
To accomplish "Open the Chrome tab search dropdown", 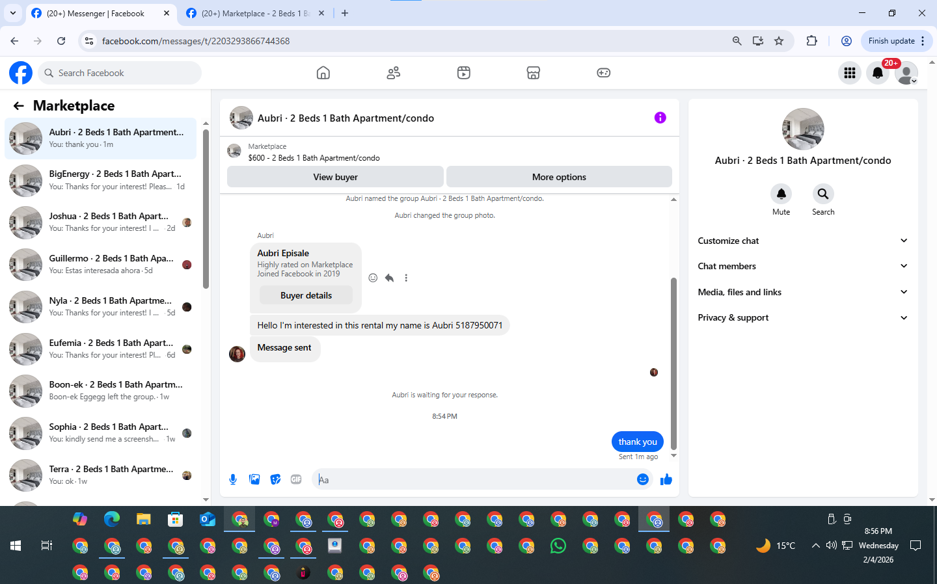I will 12,13.
